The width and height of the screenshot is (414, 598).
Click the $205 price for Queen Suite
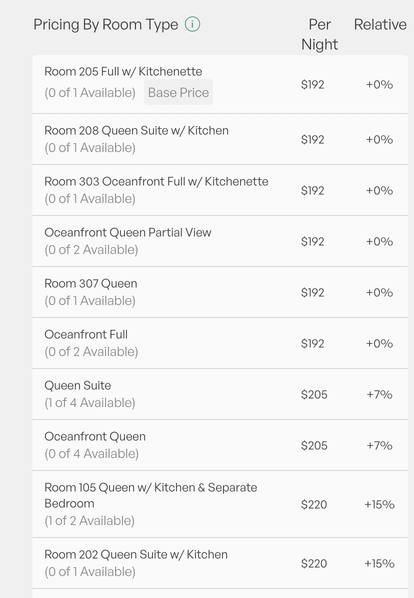click(x=314, y=394)
